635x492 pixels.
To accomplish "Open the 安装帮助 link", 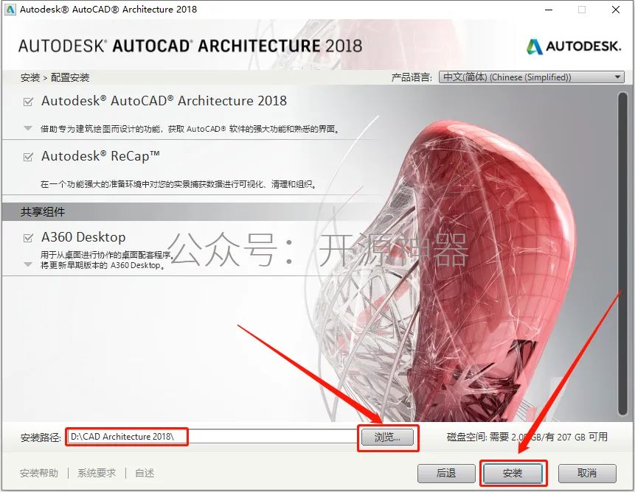I will 39,473.
